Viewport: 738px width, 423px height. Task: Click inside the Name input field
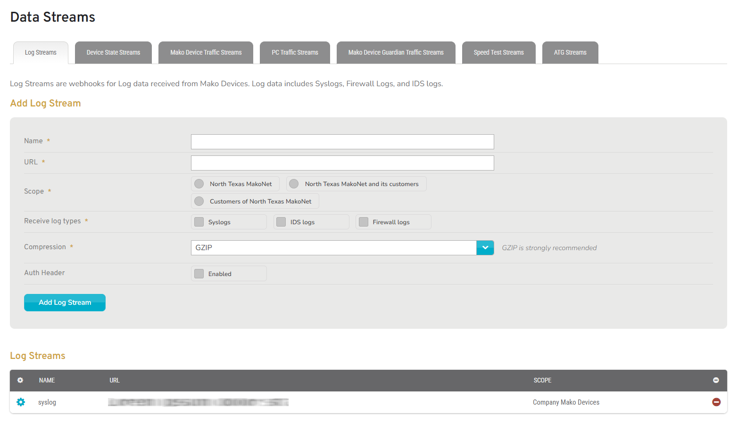click(342, 141)
